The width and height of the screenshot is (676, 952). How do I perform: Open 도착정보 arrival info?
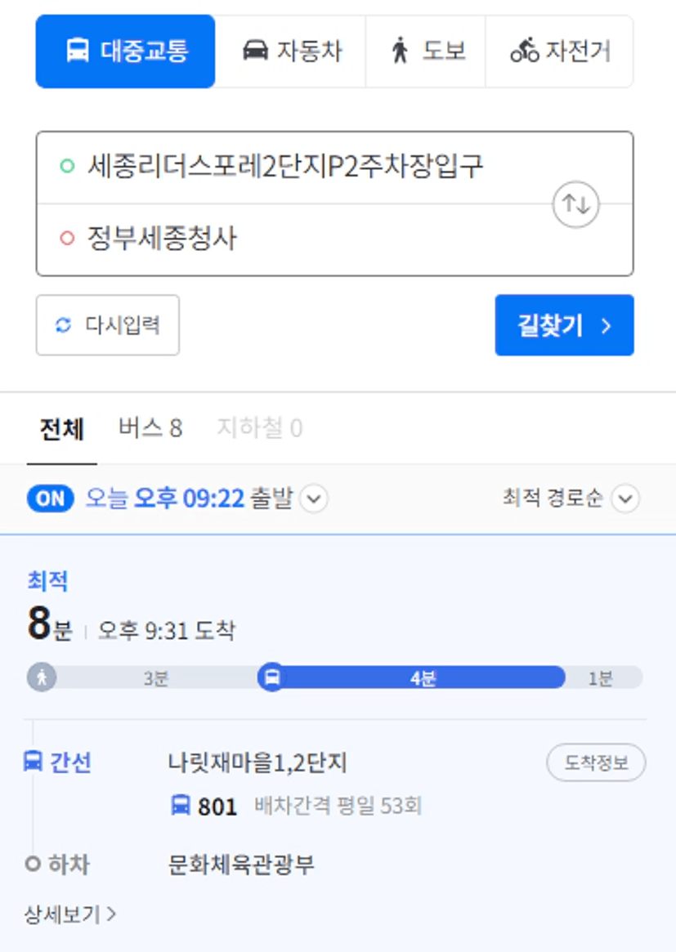point(596,762)
